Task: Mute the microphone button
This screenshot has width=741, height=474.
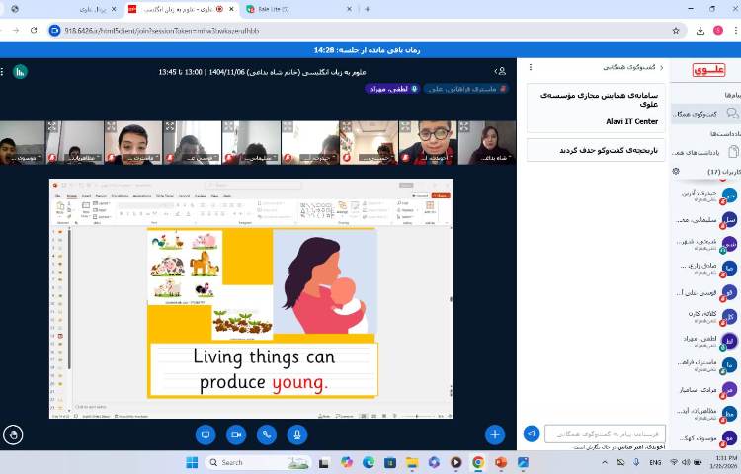Action: pos(297,434)
